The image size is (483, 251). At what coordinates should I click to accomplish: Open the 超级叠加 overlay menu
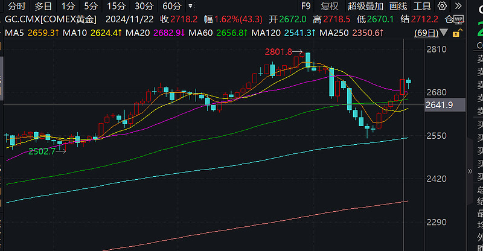(x=366, y=6)
